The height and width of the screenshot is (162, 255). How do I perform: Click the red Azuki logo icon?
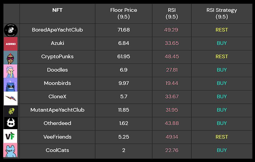(x=11, y=44)
